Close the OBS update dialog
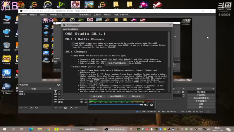 [x=170, y=25]
